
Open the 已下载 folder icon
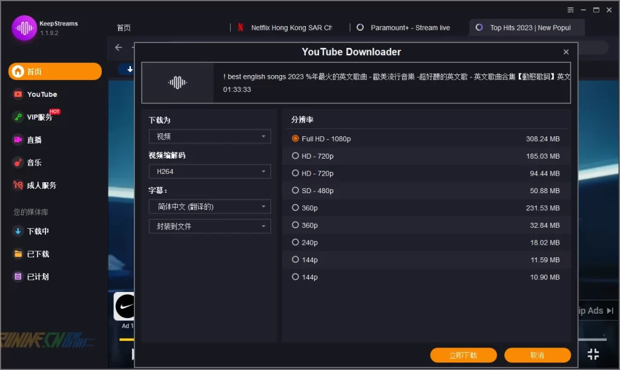(x=18, y=254)
